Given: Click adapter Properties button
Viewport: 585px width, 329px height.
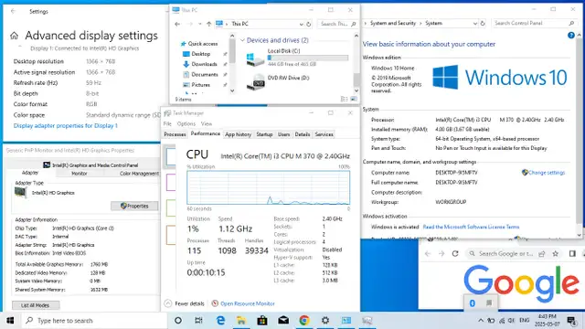Looking at the screenshot, I should [x=134, y=206].
